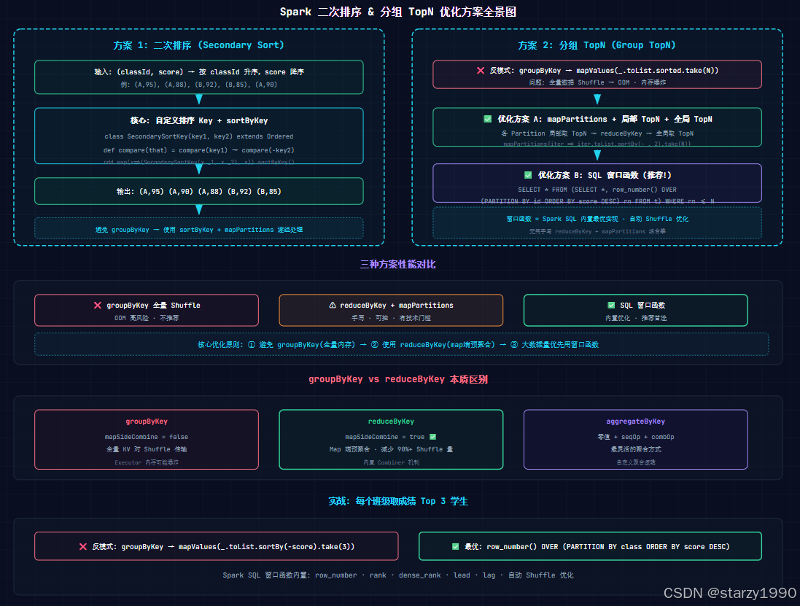Screen dimensions: 800x606
Task: Click the example line 例: (A,95), (A,88), (B,92)
Action: [199, 85]
